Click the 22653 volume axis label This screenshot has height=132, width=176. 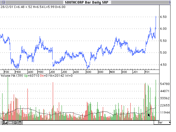(165, 105)
